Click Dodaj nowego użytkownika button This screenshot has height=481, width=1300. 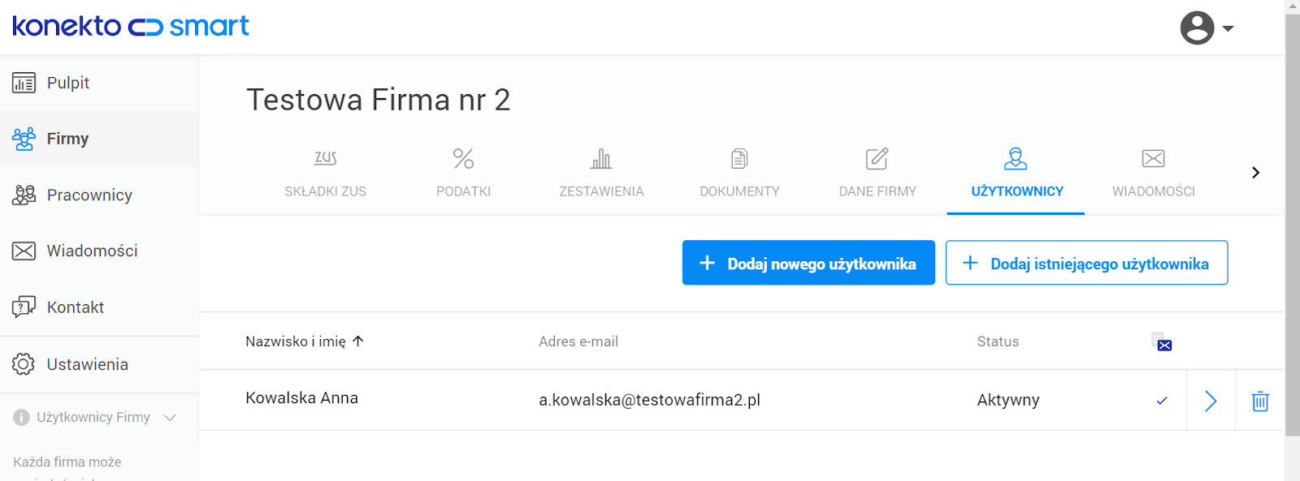pyautogui.click(x=808, y=263)
